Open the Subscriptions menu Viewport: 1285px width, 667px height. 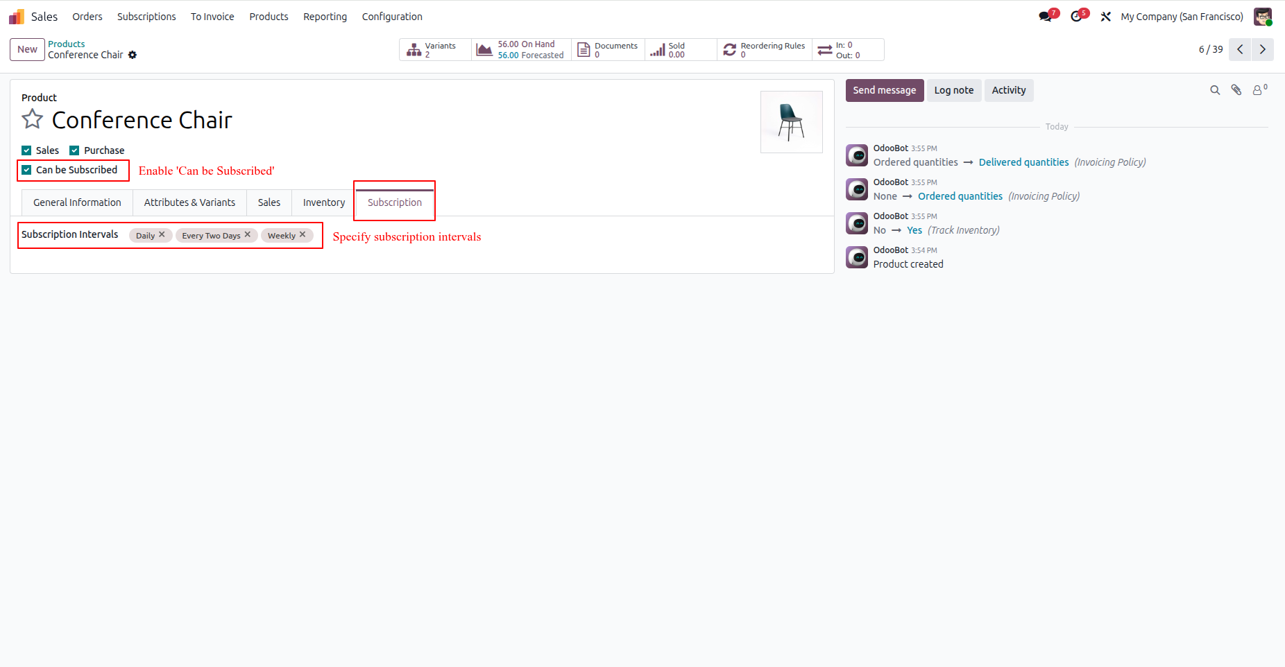(146, 17)
